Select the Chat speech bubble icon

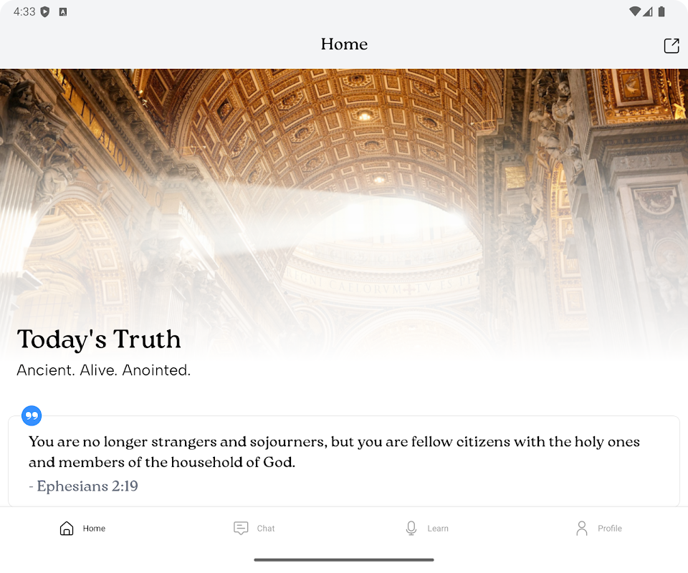[241, 529]
